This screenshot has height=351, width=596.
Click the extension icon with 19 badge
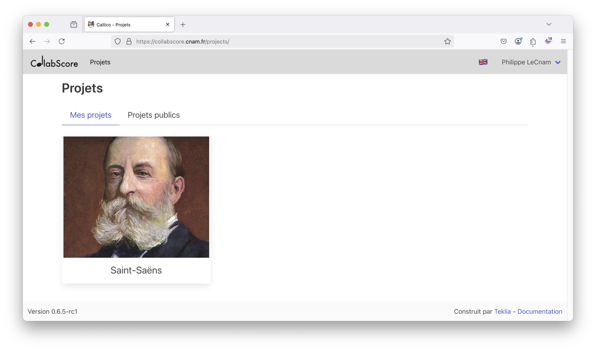[x=548, y=41]
